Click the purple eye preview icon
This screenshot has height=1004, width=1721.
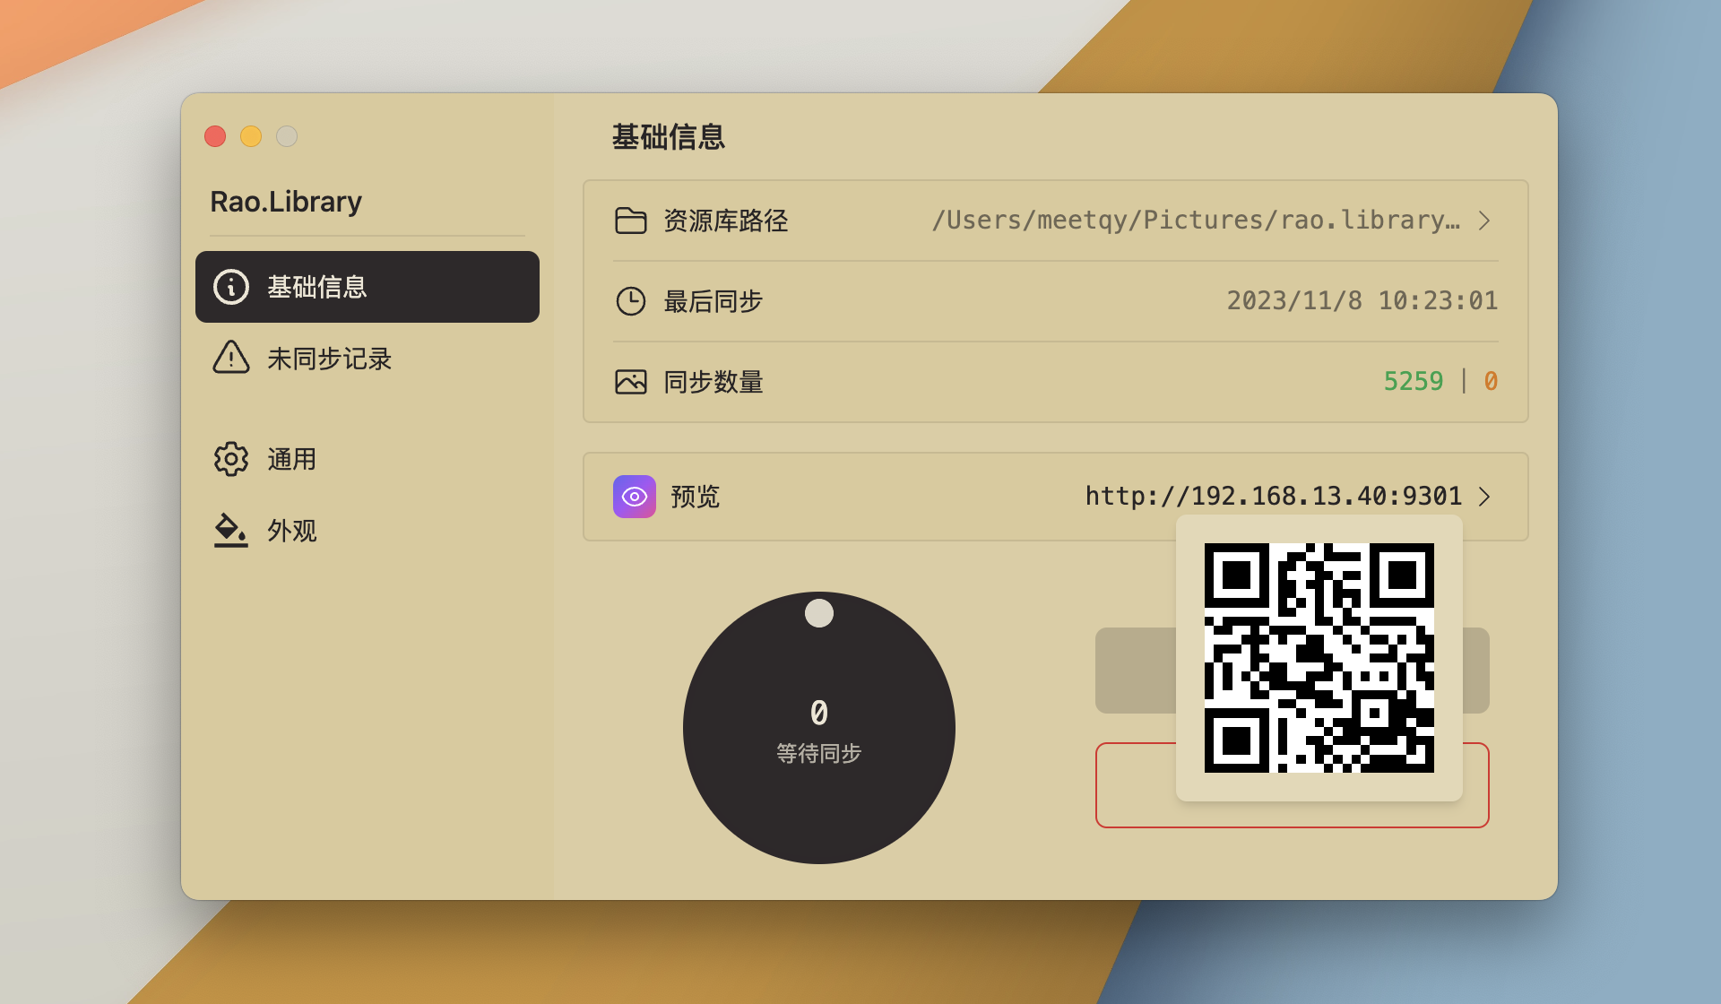coord(635,497)
